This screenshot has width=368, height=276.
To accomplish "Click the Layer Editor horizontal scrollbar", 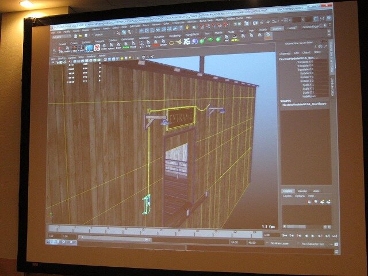I will [x=306, y=227].
